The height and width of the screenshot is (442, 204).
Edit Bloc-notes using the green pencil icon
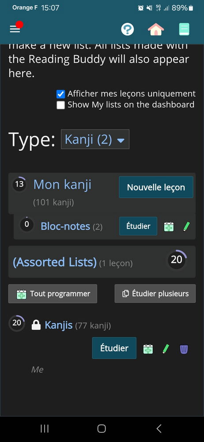[186, 226]
